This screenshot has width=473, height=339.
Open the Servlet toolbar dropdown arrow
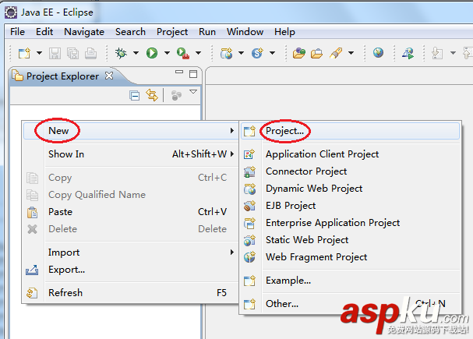tap(272, 53)
